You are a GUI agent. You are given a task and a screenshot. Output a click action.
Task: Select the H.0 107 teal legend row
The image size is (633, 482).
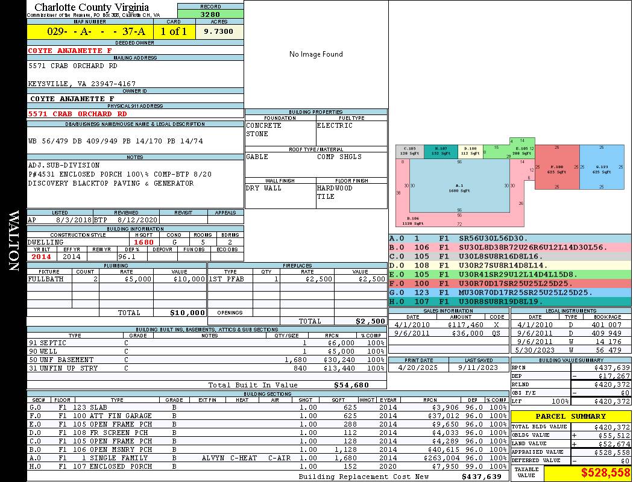(x=510, y=301)
